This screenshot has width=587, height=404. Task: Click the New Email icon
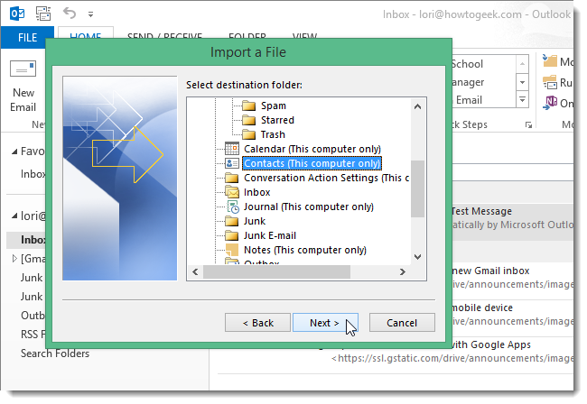tap(23, 69)
